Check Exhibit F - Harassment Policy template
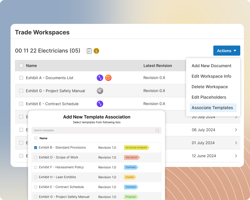Image resolution: width=250 pixels, height=200 pixels. [36, 167]
